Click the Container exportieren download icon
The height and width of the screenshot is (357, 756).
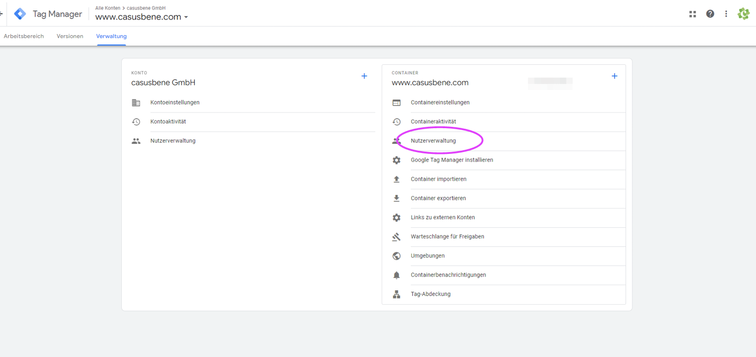(x=397, y=198)
